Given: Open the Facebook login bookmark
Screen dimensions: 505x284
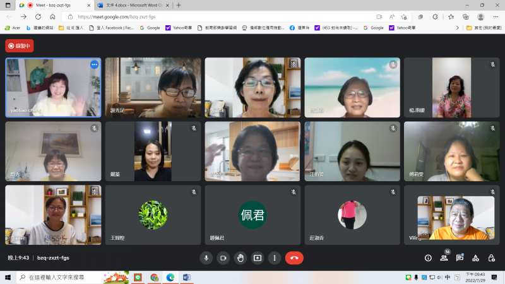Looking at the screenshot, I should click(x=112, y=28).
